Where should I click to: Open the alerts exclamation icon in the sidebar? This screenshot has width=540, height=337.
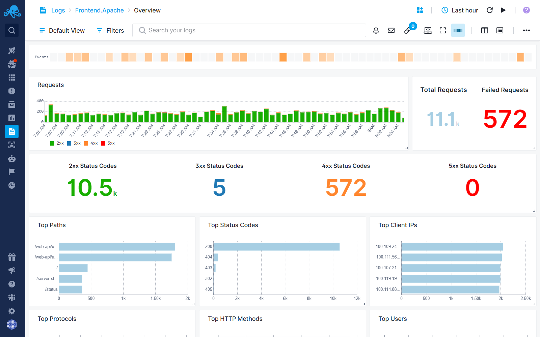12,91
